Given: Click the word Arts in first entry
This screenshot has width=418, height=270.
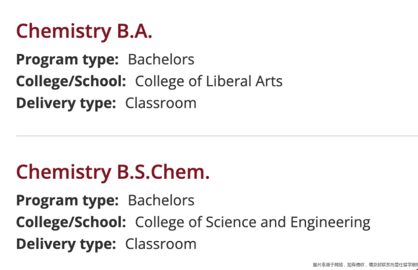Looking at the screenshot, I should coord(269,81).
